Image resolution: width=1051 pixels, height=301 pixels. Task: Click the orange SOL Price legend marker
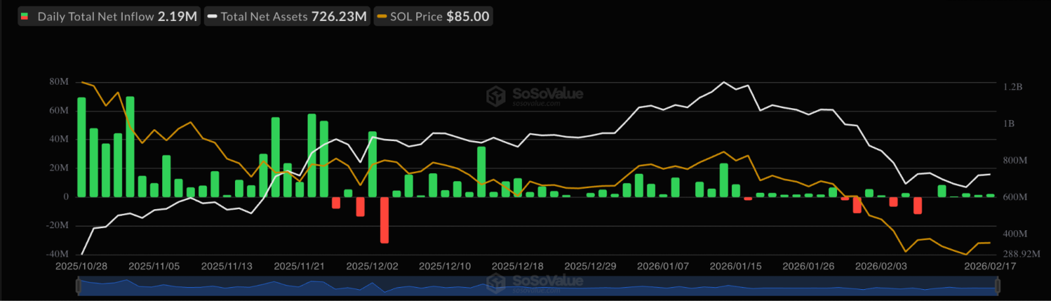pyautogui.click(x=382, y=16)
